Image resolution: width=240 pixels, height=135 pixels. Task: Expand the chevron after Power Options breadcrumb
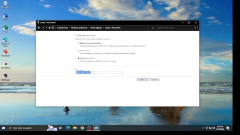103,28
